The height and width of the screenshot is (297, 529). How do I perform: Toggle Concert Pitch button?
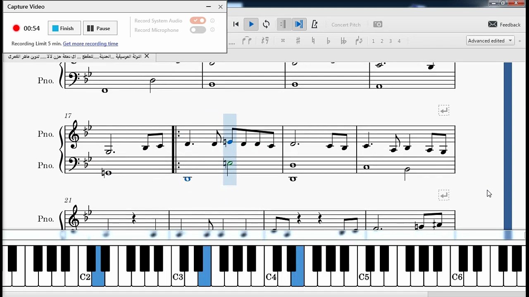point(346,25)
